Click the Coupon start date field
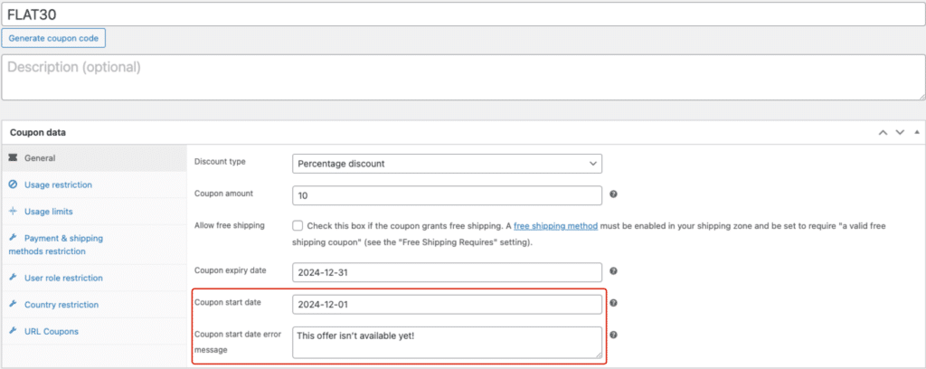926x369 pixels. (447, 304)
